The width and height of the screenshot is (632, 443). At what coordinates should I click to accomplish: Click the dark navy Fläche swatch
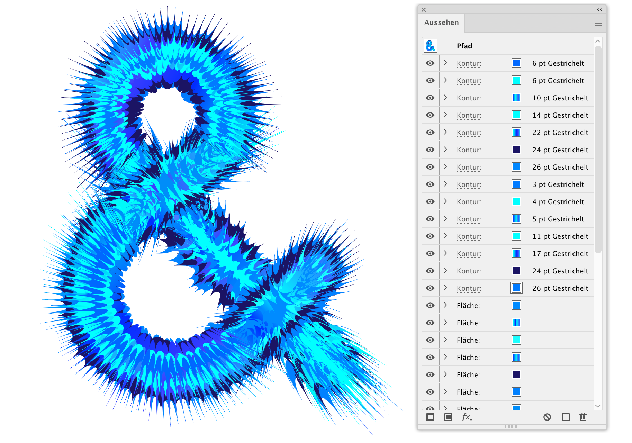pyautogui.click(x=516, y=374)
